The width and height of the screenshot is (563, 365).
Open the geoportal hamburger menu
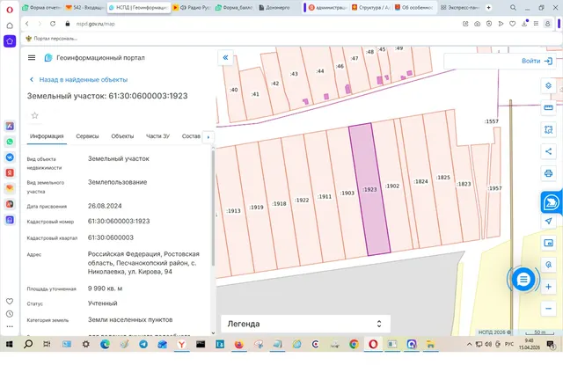tap(32, 58)
